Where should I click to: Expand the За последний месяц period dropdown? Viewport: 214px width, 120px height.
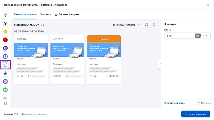[x=126, y=25]
